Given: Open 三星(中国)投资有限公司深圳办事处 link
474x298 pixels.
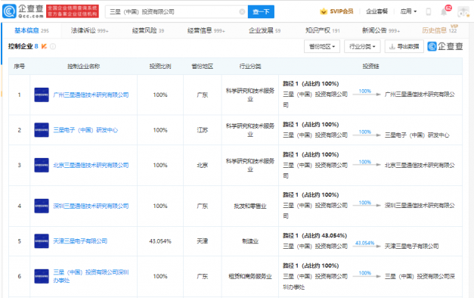Looking at the screenshot, I should tap(91, 276).
